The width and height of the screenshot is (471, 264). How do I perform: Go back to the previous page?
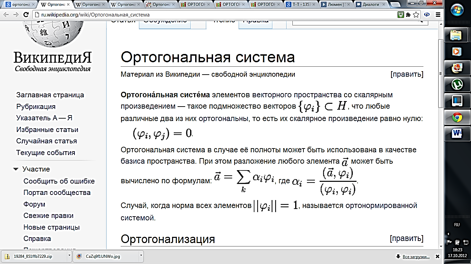[x=6, y=15]
